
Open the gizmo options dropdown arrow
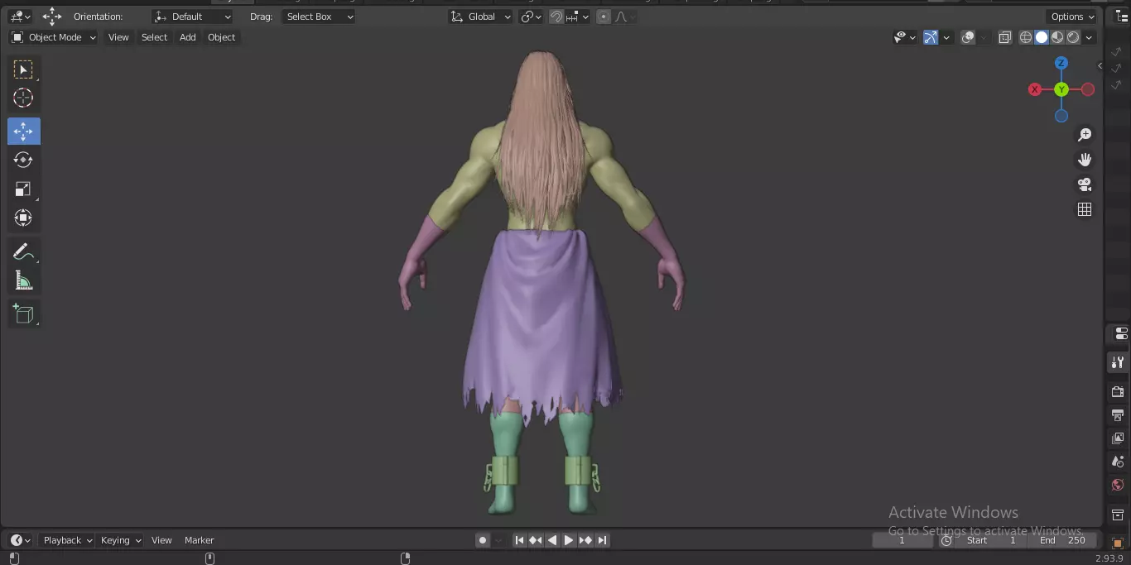pyautogui.click(x=946, y=37)
